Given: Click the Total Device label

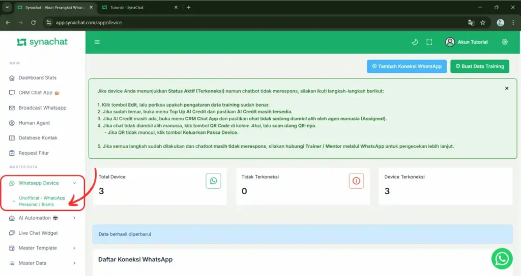Looking at the screenshot, I should 112,177.
